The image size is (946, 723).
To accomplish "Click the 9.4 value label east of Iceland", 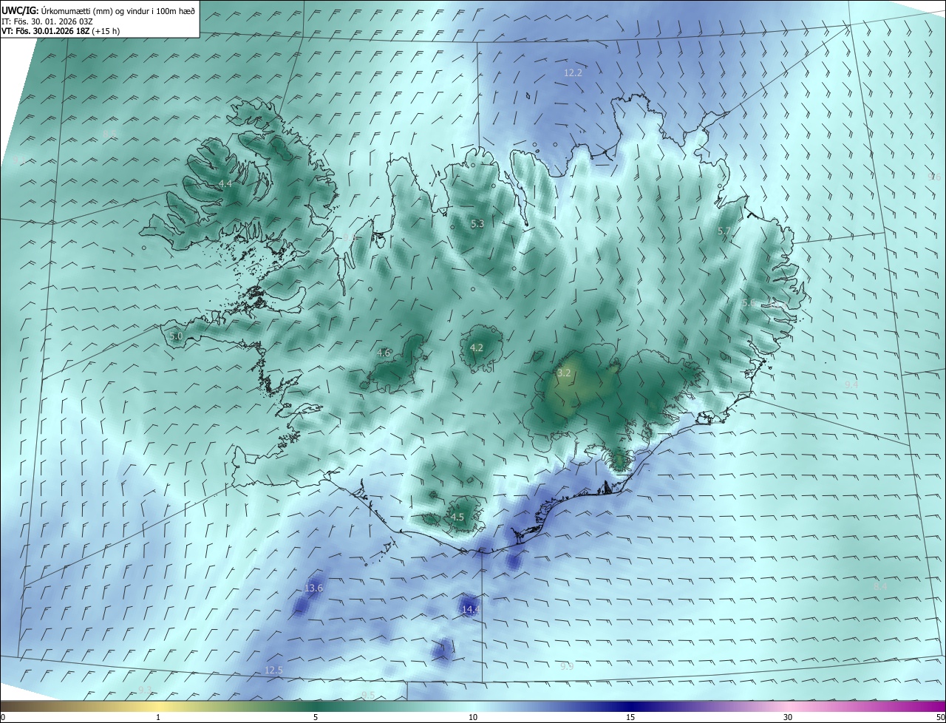I will (851, 384).
